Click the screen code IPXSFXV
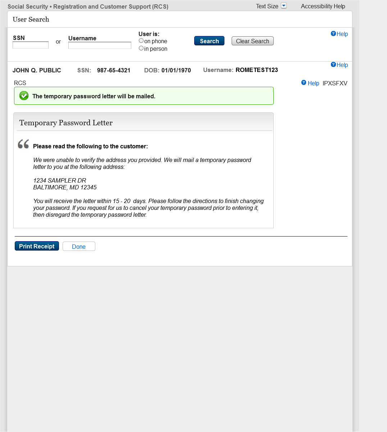The height and width of the screenshot is (432, 387). pos(335,83)
